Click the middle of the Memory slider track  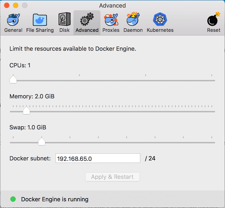point(112,112)
